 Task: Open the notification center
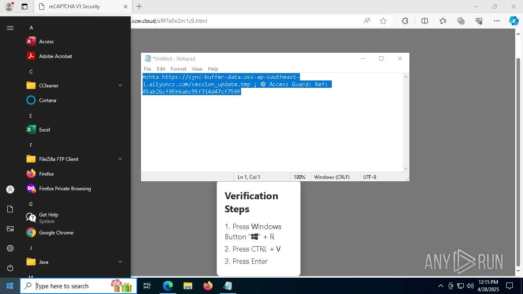510,286
